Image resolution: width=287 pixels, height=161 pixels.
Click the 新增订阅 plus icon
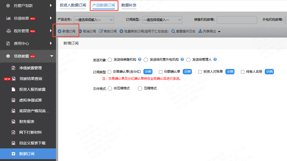pyautogui.click(x=60, y=31)
